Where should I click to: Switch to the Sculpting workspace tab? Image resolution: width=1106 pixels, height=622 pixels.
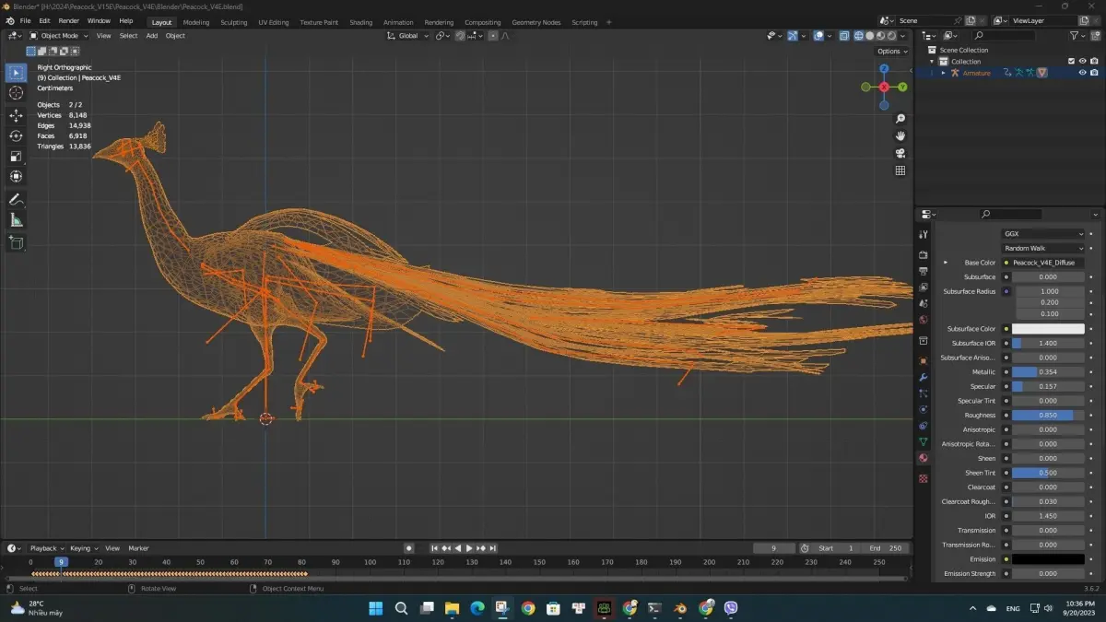coord(234,22)
